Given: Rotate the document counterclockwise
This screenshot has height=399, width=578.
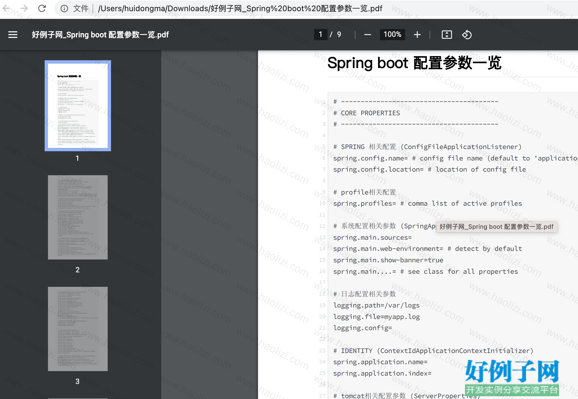Looking at the screenshot, I should (x=467, y=35).
